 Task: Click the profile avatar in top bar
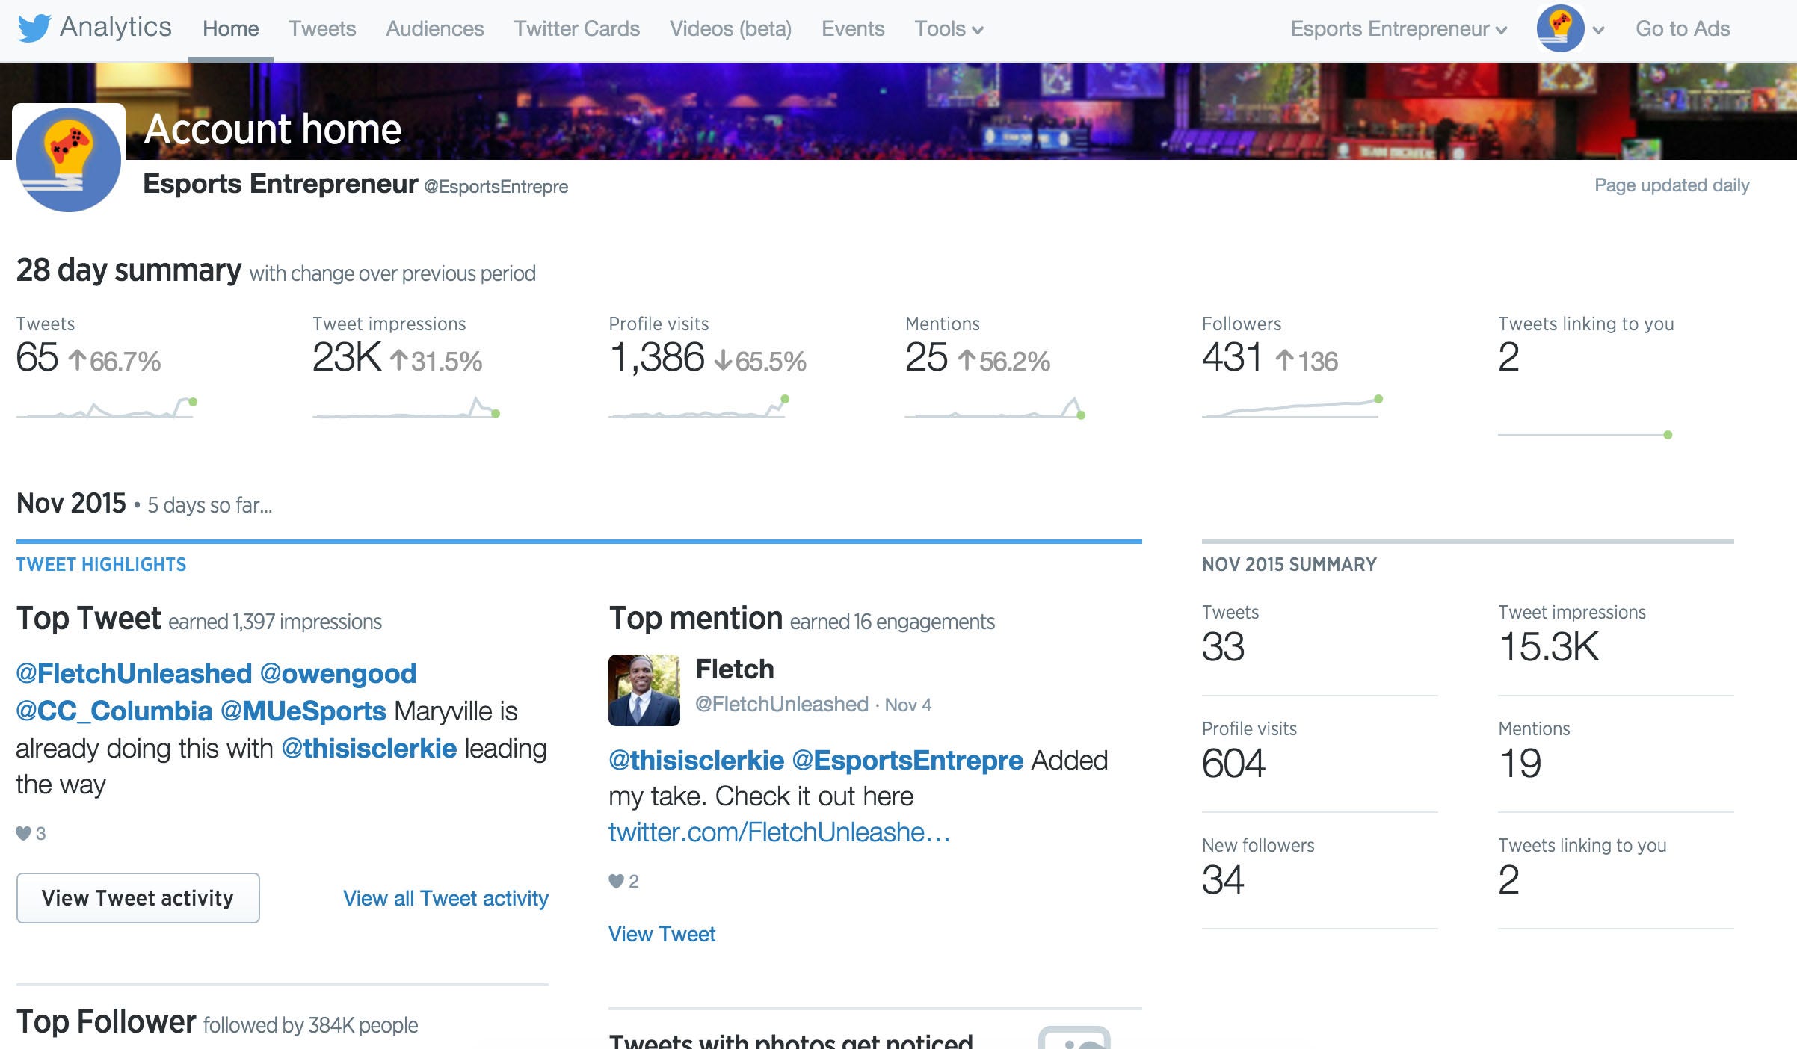point(1560,28)
